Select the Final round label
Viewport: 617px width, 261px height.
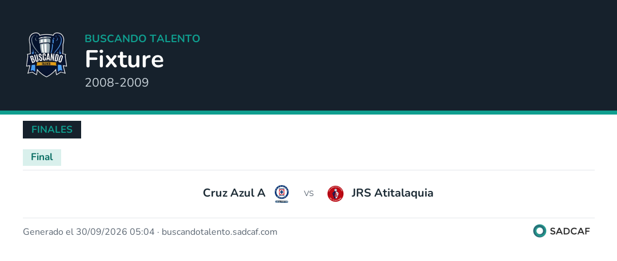tap(42, 157)
